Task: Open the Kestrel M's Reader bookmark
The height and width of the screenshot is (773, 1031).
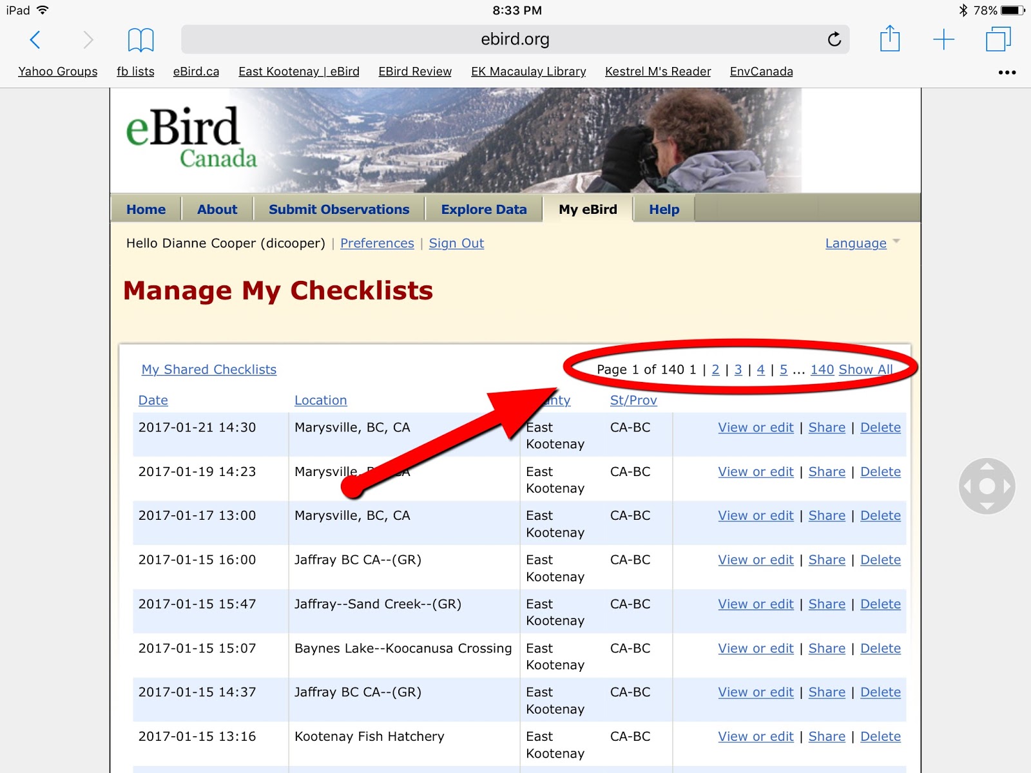Action: 658,72
